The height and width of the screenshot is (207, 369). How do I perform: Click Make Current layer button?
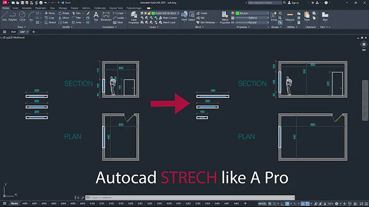(168, 18)
